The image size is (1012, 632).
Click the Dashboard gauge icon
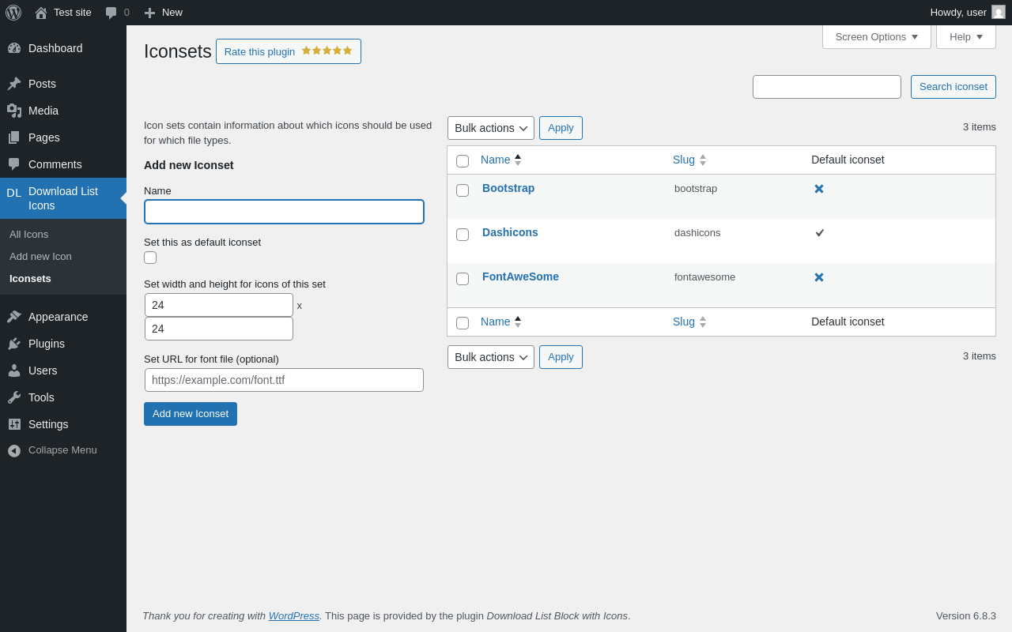tap(14, 48)
